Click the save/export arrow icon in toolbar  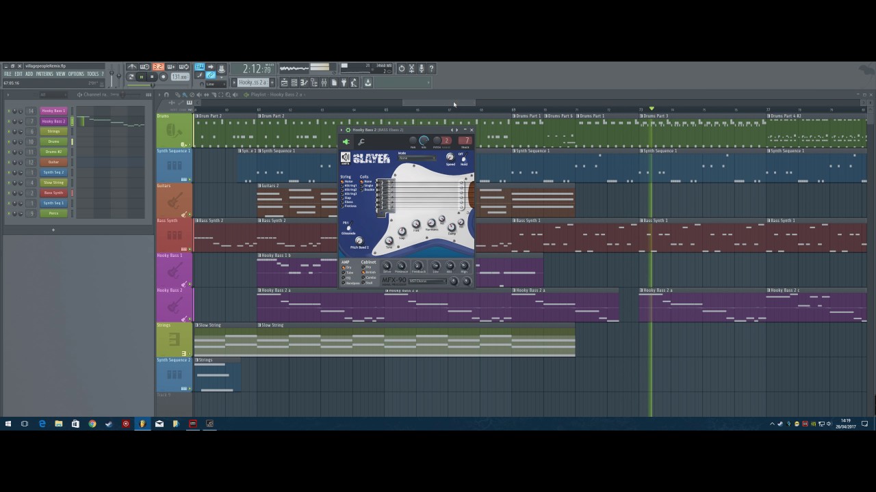pyautogui.click(x=368, y=83)
